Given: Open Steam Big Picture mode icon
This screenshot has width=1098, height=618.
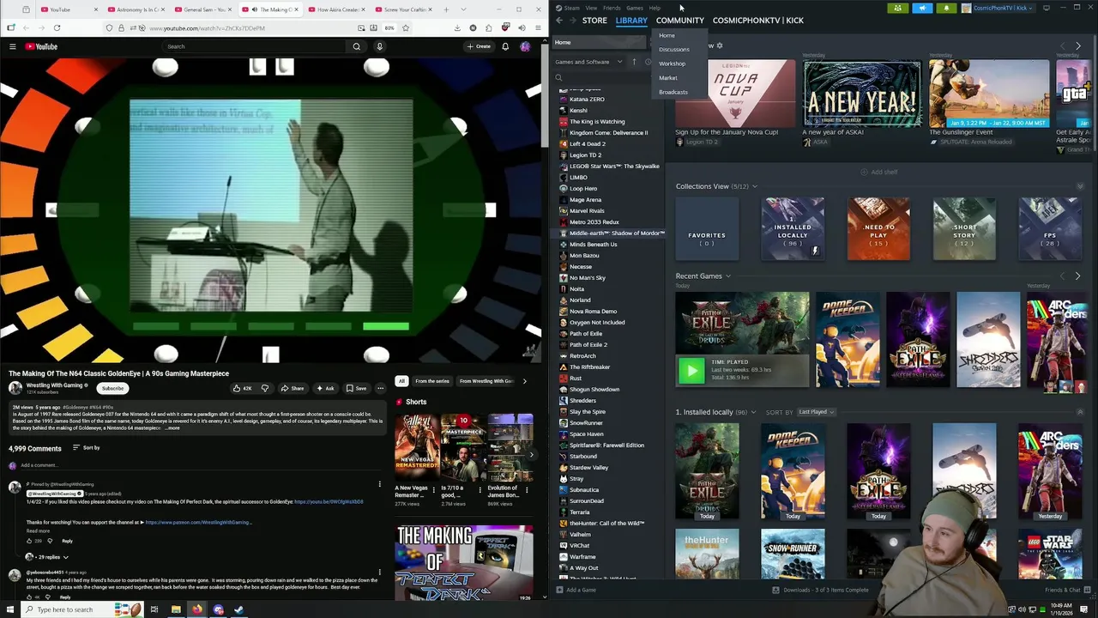Looking at the screenshot, I should [x=1046, y=8].
